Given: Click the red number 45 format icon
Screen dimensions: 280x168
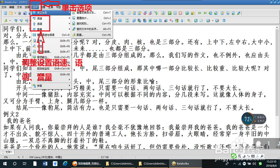Looking at the screenshot, I should pos(145,13).
